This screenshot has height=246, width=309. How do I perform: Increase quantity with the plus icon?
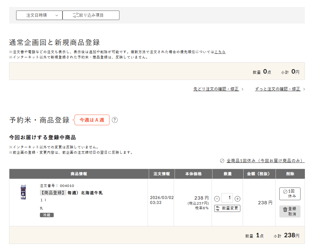[x=238, y=199]
